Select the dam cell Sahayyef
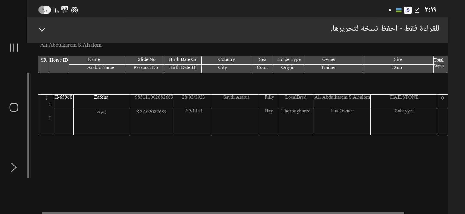Screen dimensions: 465x214 point(404,111)
